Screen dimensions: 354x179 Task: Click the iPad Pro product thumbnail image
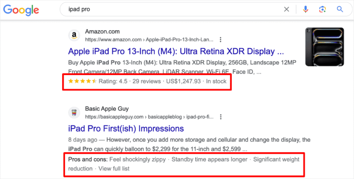point(324,47)
